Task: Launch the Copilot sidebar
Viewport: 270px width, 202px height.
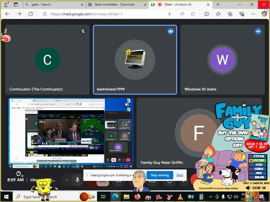Action: [x=264, y=14]
